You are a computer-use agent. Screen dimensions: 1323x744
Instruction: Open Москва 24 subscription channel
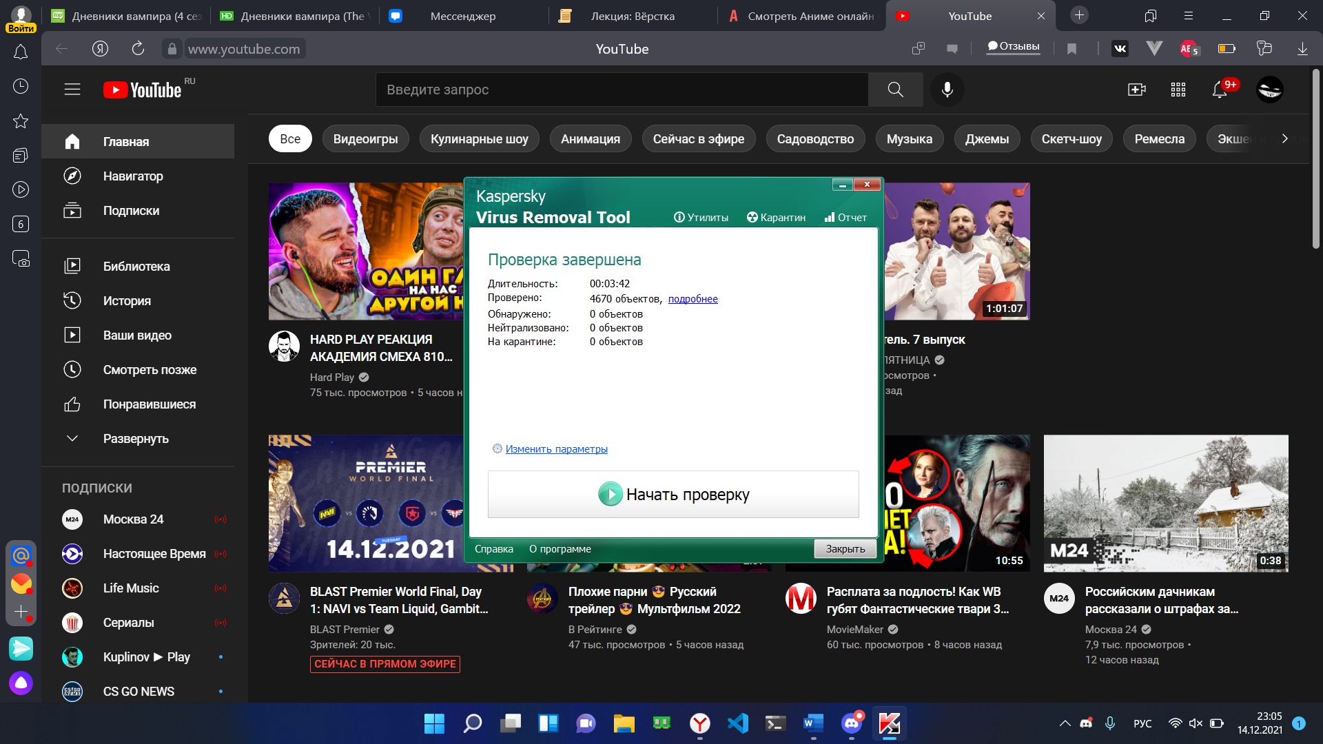(138, 519)
